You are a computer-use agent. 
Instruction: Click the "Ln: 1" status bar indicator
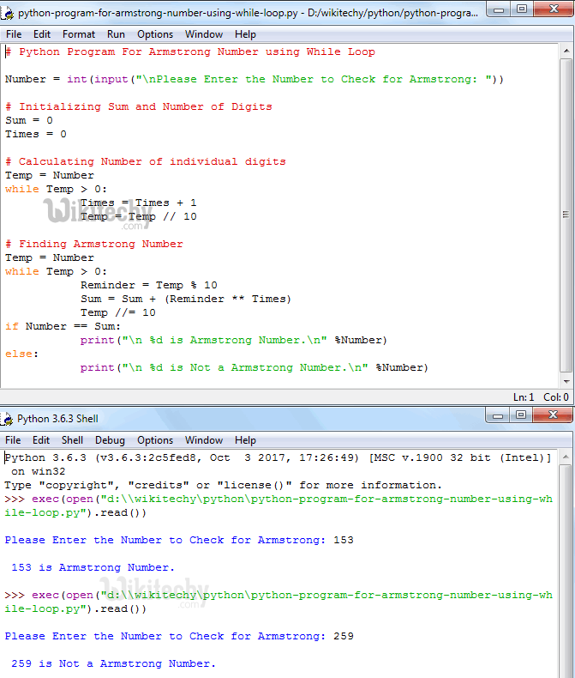tap(524, 397)
